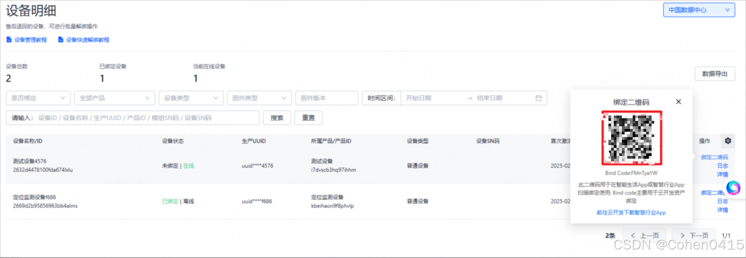
Task: Click the device name 测试设备4576
Action: (30, 161)
